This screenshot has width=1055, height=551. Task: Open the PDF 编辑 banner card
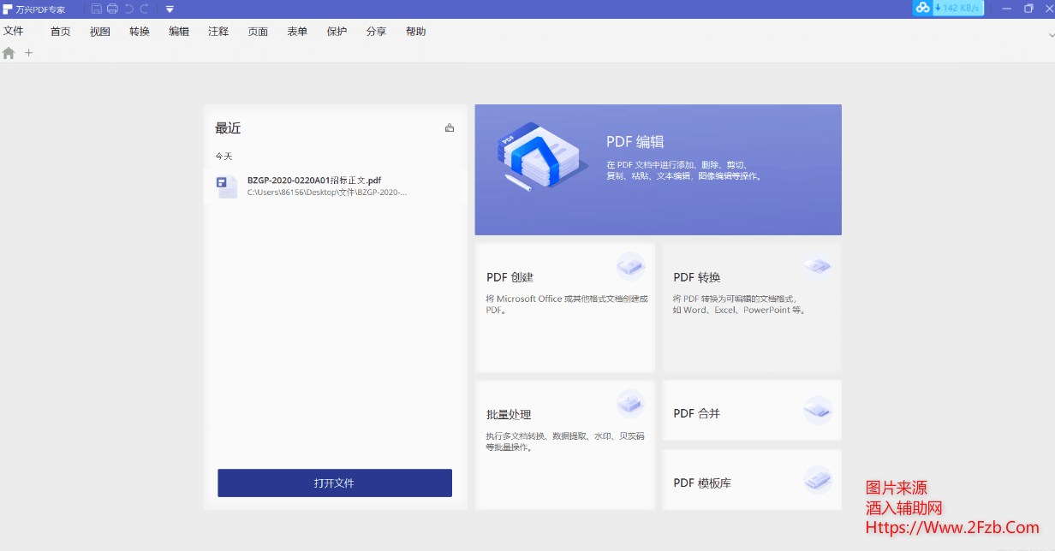(x=658, y=169)
